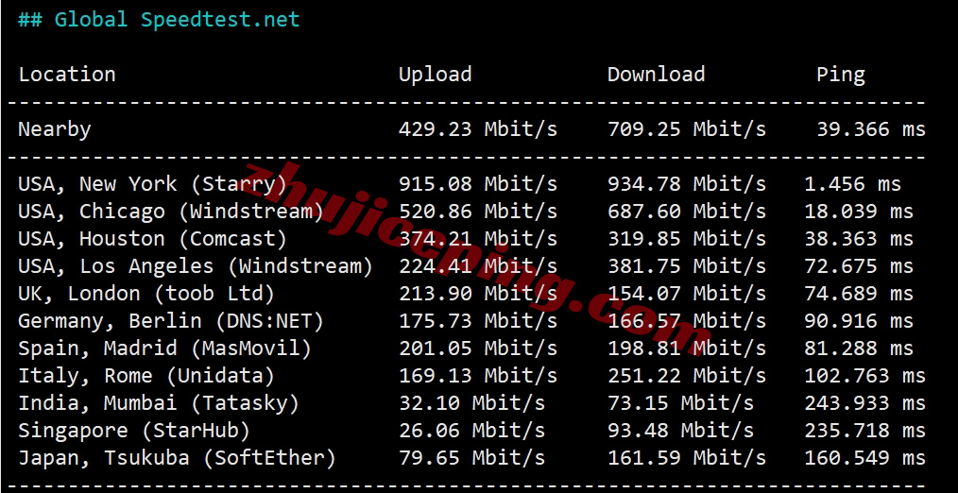Click the USA, New York (Starry) entry
This screenshot has height=493, width=958.
[152, 184]
